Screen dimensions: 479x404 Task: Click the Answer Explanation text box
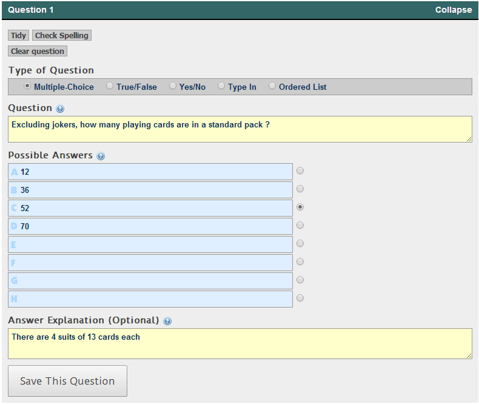[240, 343]
